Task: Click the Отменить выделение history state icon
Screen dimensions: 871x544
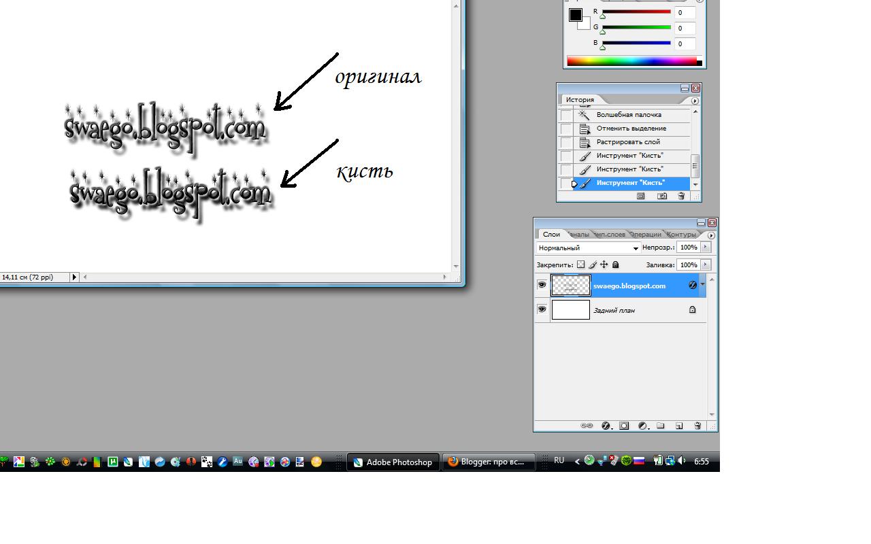Action: [585, 129]
